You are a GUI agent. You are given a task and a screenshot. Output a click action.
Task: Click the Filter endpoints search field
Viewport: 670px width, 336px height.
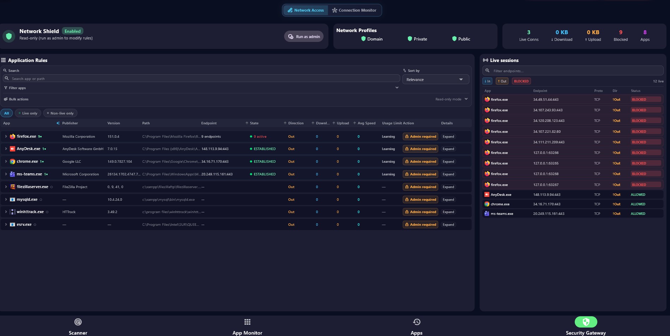pyautogui.click(x=573, y=70)
